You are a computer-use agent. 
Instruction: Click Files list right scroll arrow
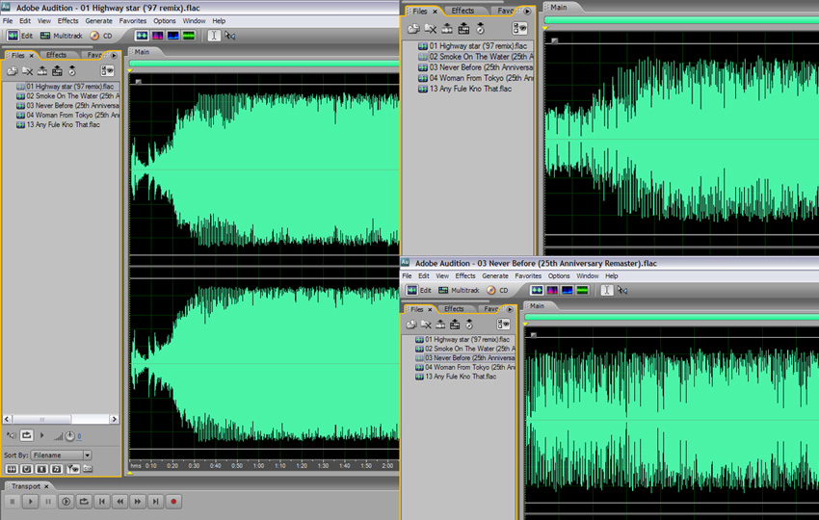click(115, 419)
